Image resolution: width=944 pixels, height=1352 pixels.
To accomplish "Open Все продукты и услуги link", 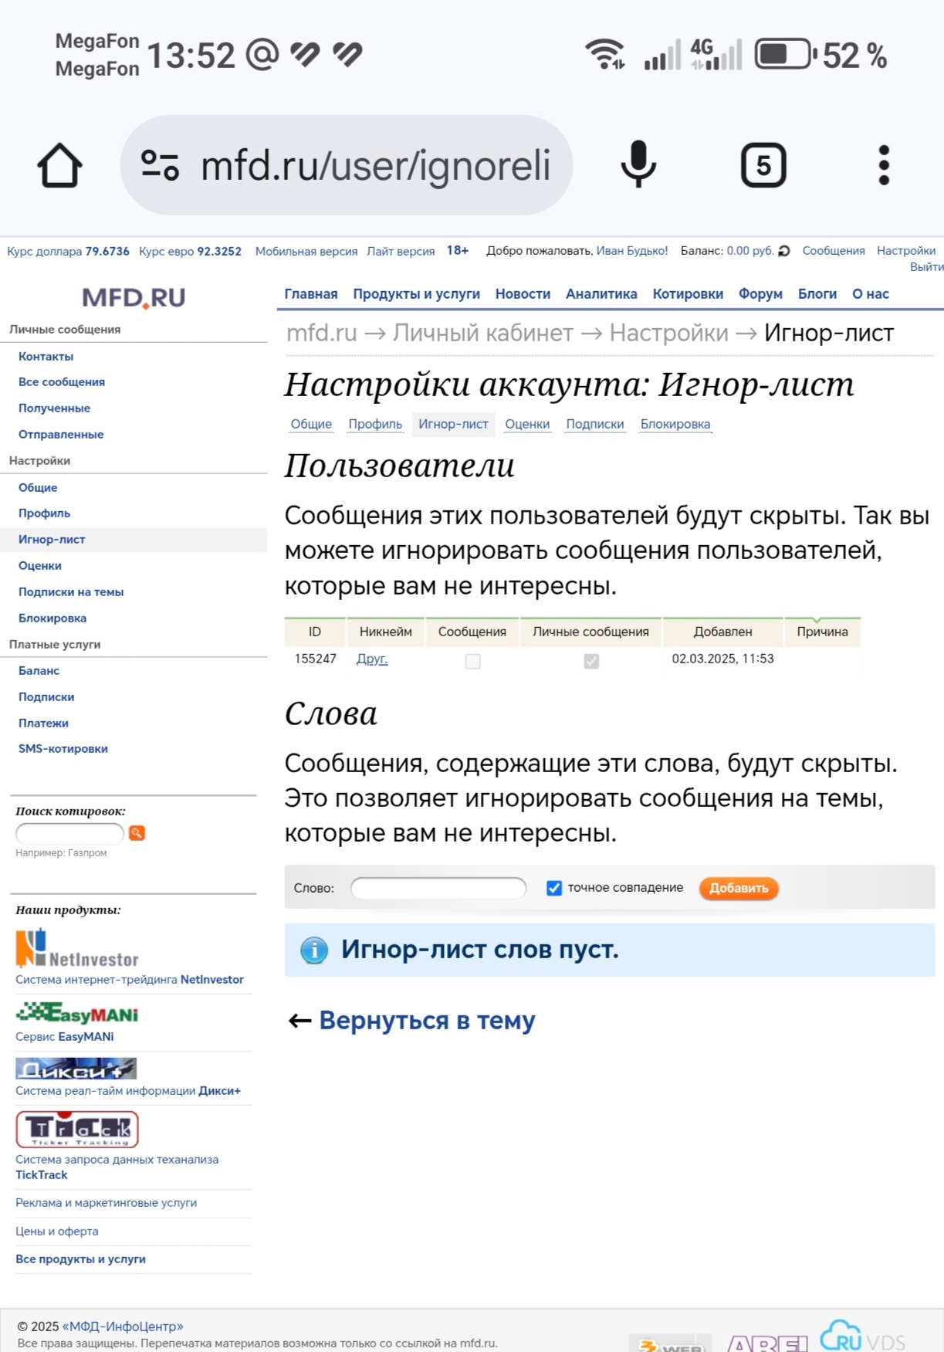I will pyautogui.click(x=80, y=1259).
